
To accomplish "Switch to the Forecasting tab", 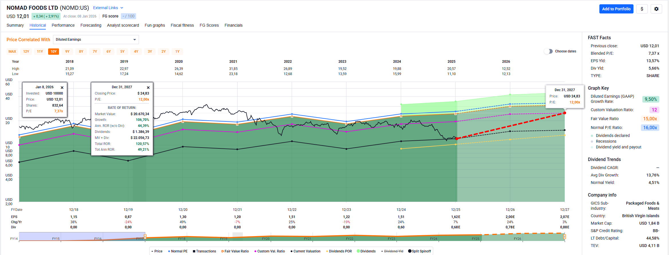I will click(x=91, y=25).
